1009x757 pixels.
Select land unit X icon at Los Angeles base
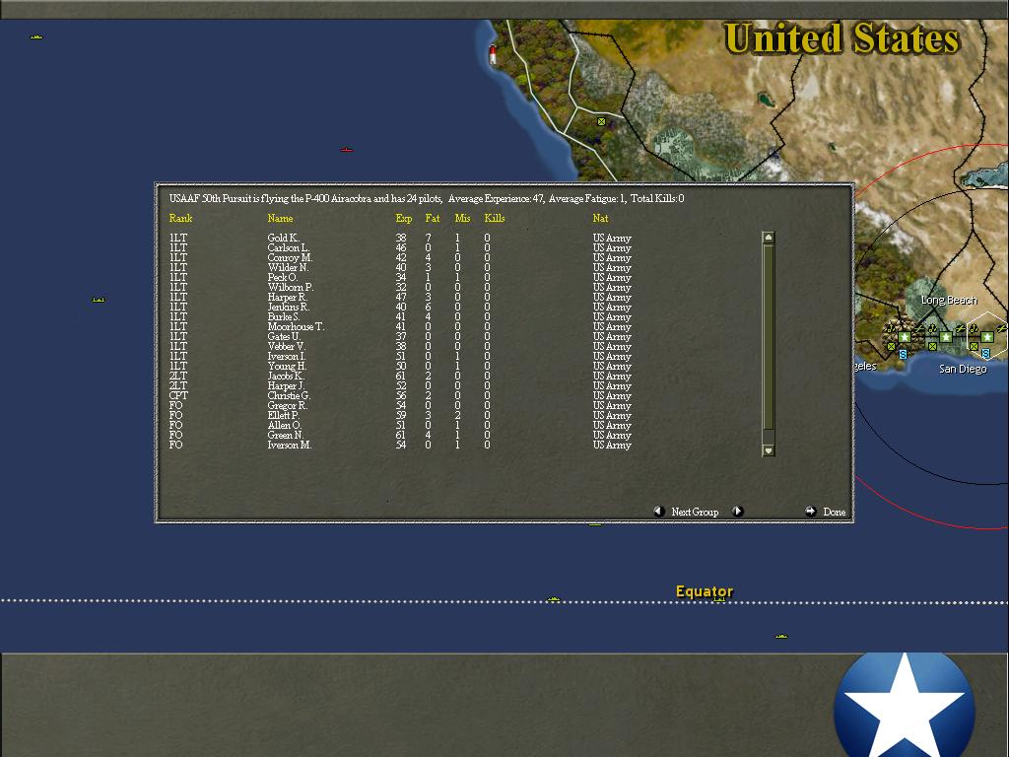(x=891, y=346)
